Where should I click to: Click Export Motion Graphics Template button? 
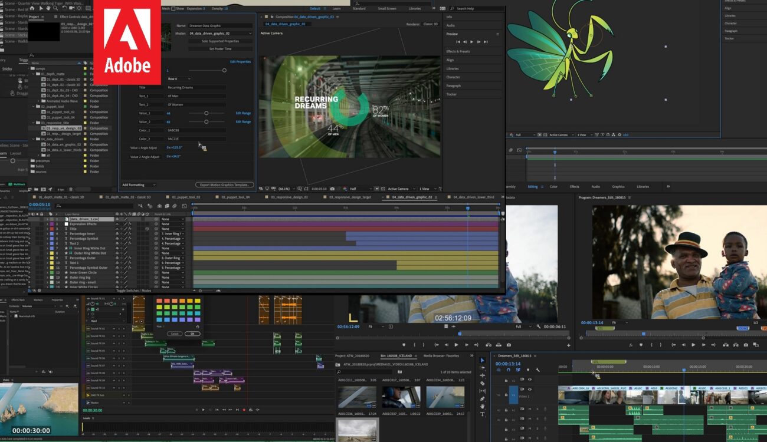(225, 185)
